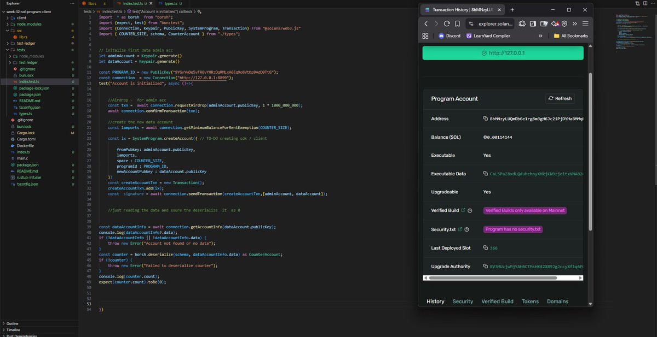Select the History tab in explorer page

pos(435,301)
